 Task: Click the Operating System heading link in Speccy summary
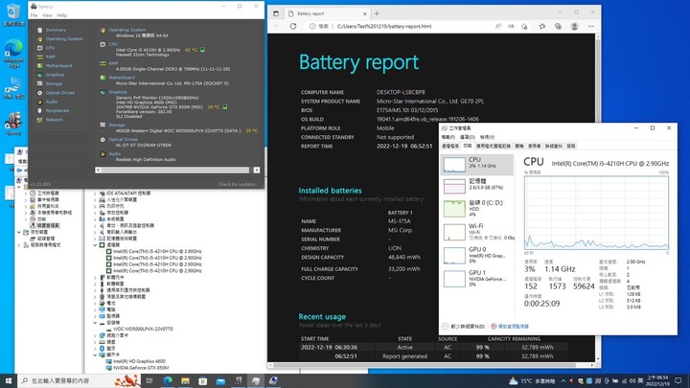pyautogui.click(x=127, y=30)
